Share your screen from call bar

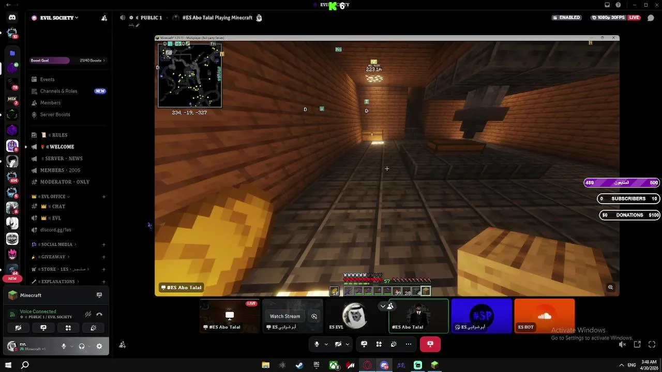click(x=364, y=344)
